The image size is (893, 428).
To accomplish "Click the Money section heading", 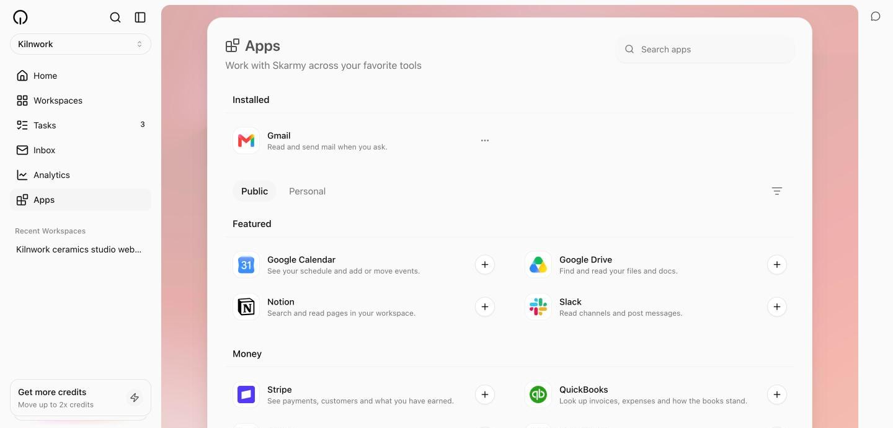I will point(247,354).
